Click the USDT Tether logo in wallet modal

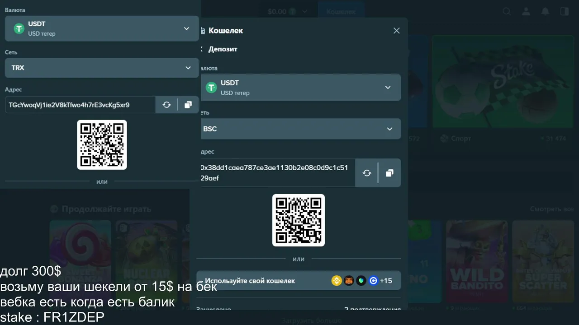[211, 88]
